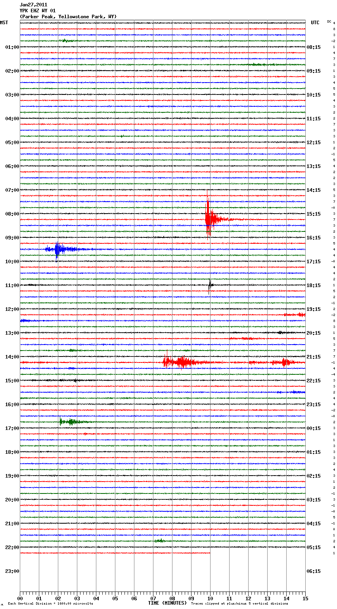Click the small green event before 22:00 MST
Image resolution: width=337 pixels, height=609 pixels.
(159, 541)
